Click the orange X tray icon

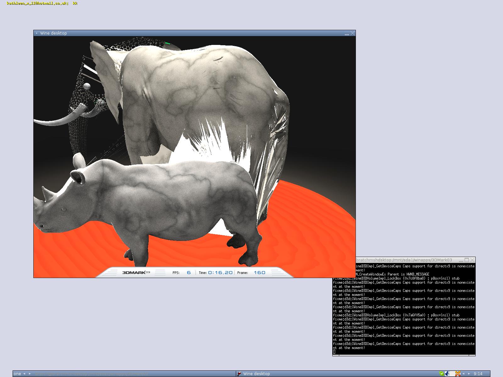tap(458, 374)
